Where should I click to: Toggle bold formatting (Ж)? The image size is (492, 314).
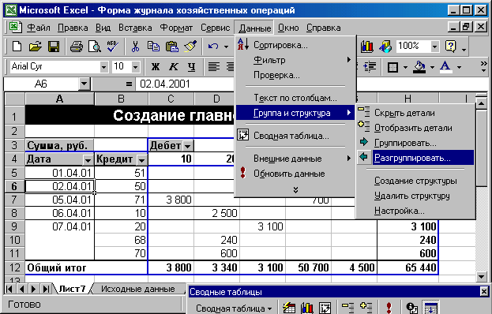click(156, 66)
